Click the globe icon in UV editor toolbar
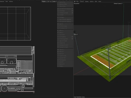The image size is (131, 98). tap(54, 1)
